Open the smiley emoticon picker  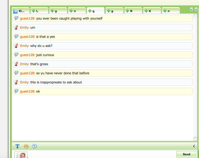click(x=26, y=146)
